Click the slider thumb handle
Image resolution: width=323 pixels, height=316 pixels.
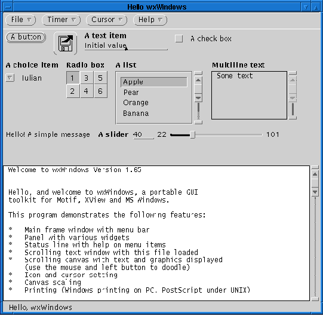click(x=192, y=135)
